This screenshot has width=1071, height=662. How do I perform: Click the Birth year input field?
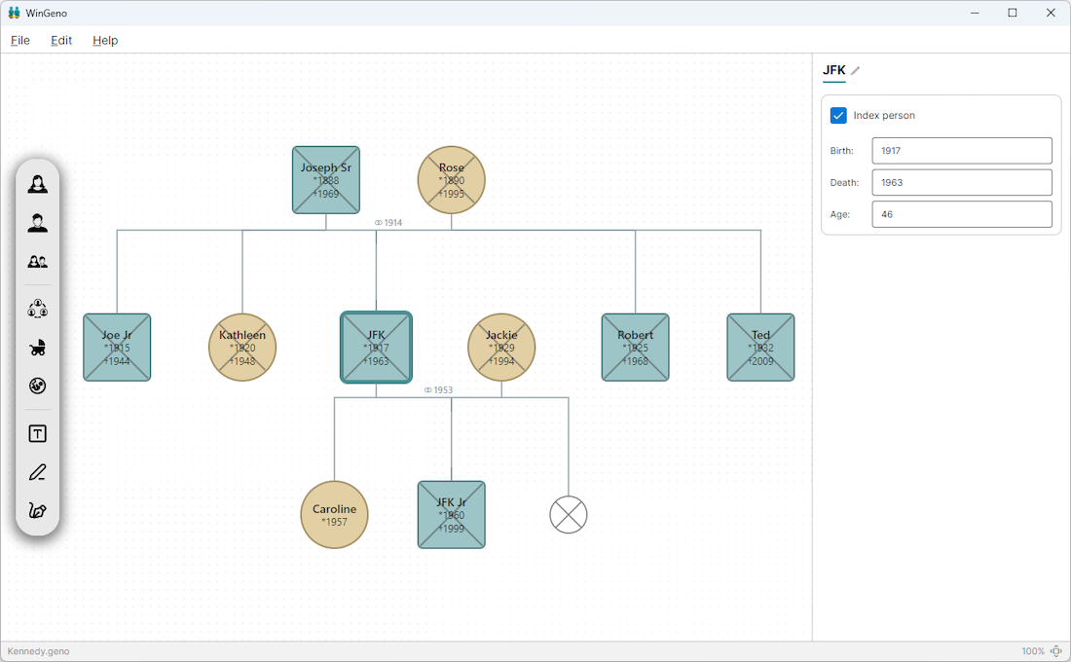point(962,151)
